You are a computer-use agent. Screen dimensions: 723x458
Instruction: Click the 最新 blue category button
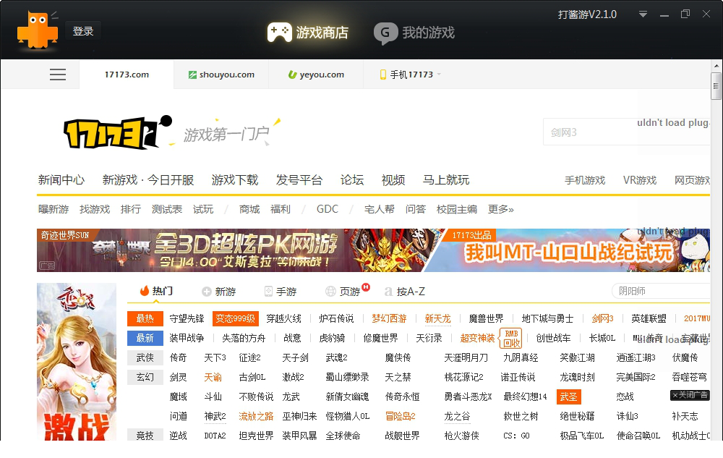[x=145, y=338]
